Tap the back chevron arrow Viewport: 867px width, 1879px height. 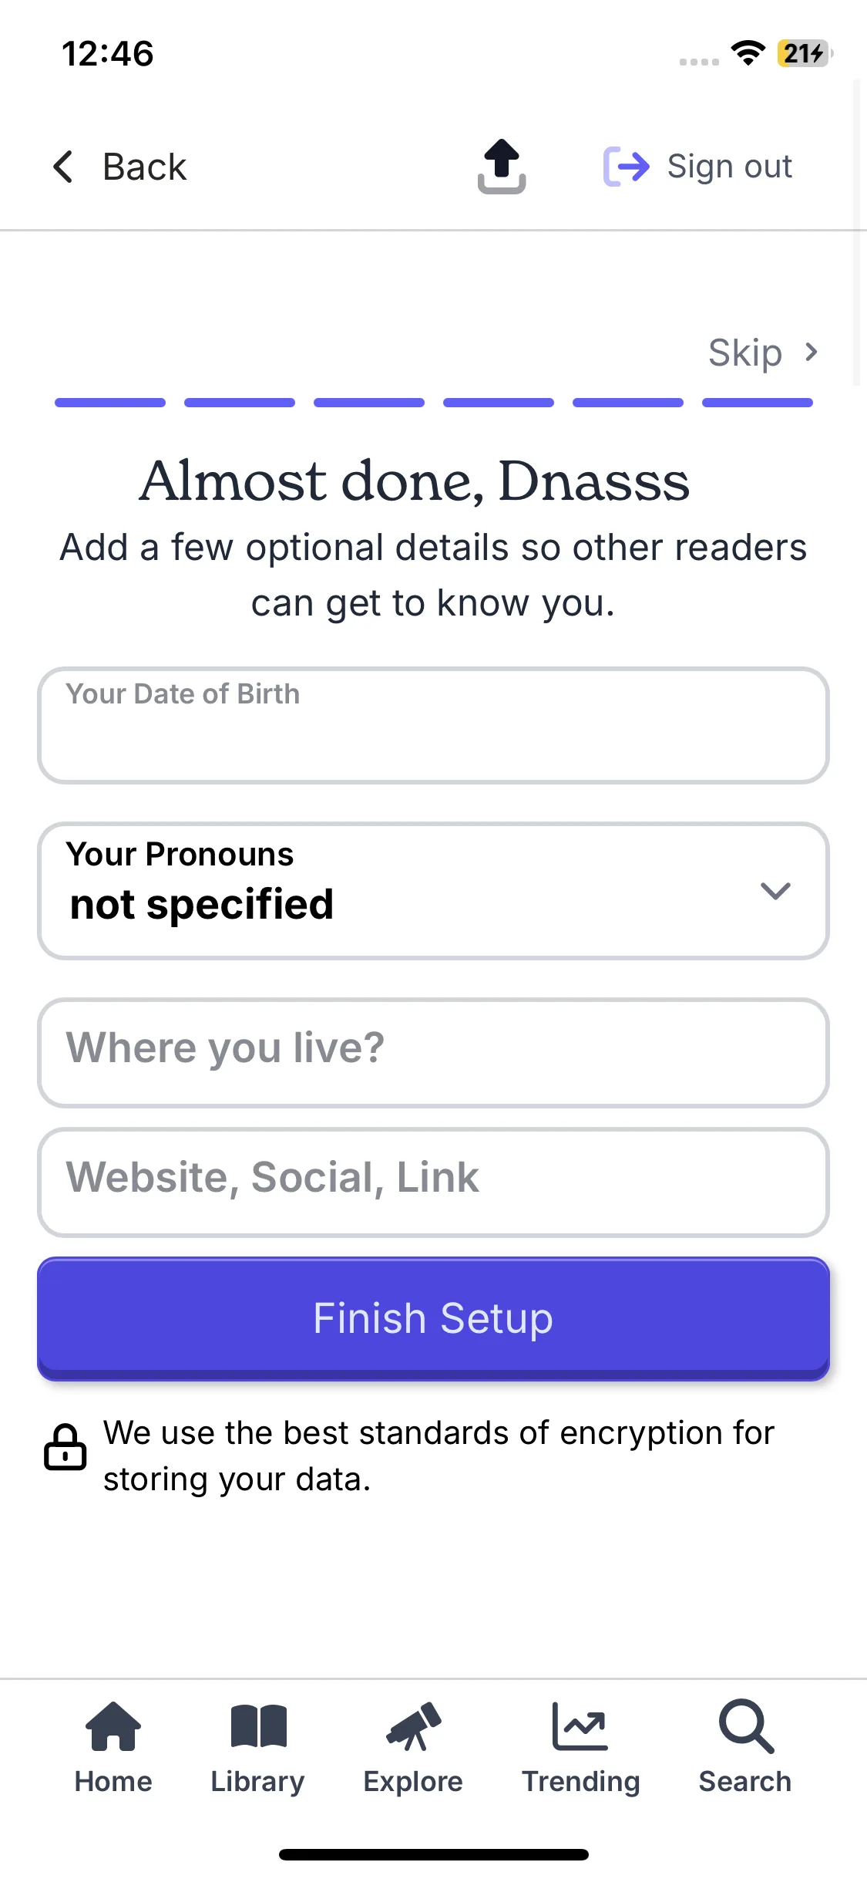(63, 167)
